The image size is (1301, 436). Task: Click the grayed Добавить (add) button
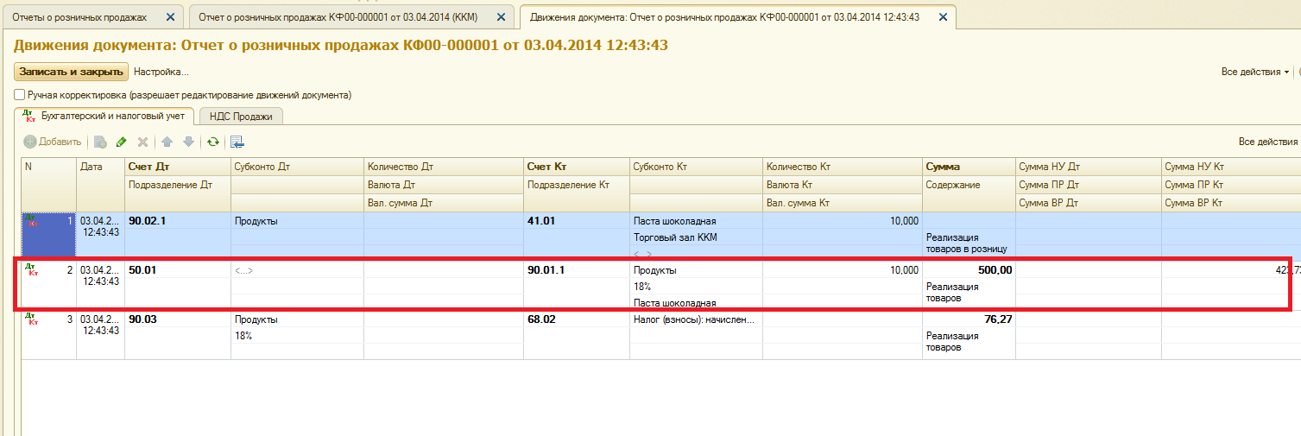point(53,142)
